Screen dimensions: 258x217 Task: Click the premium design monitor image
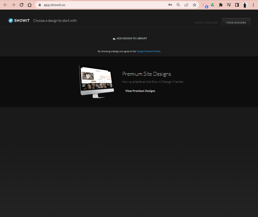coord(96,82)
